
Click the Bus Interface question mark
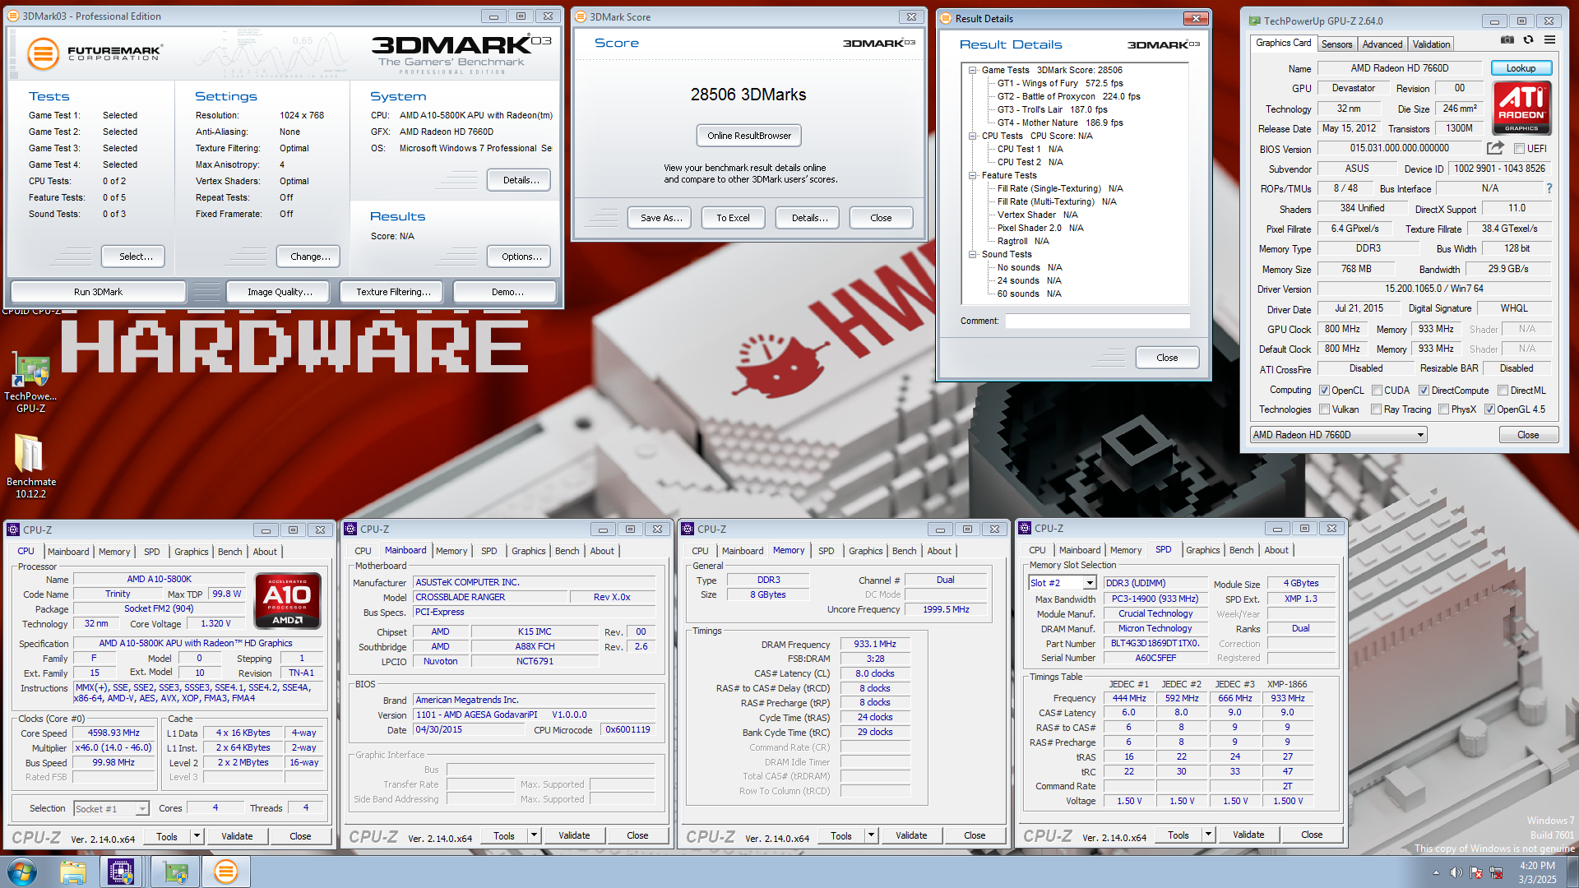pyautogui.click(x=1549, y=188)
